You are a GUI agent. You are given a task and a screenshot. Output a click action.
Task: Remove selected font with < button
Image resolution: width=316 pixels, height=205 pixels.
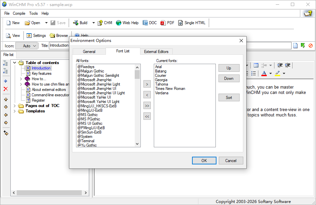tap(147, 95)
